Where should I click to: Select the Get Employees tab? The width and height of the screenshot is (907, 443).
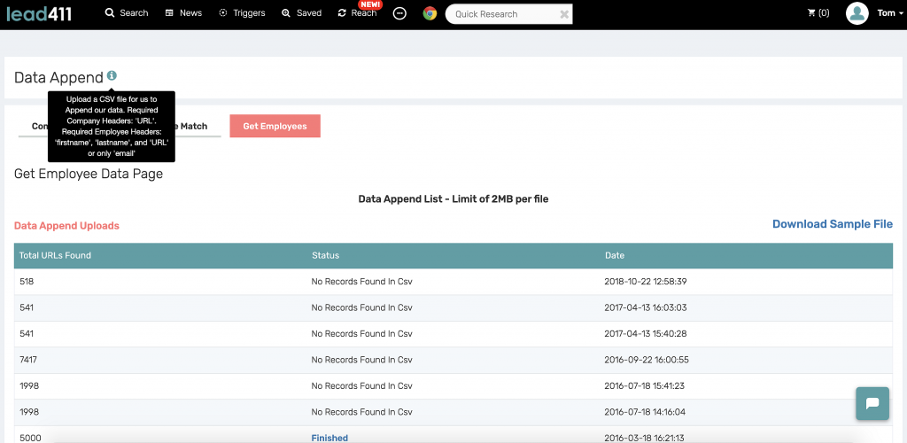[275, 126]
